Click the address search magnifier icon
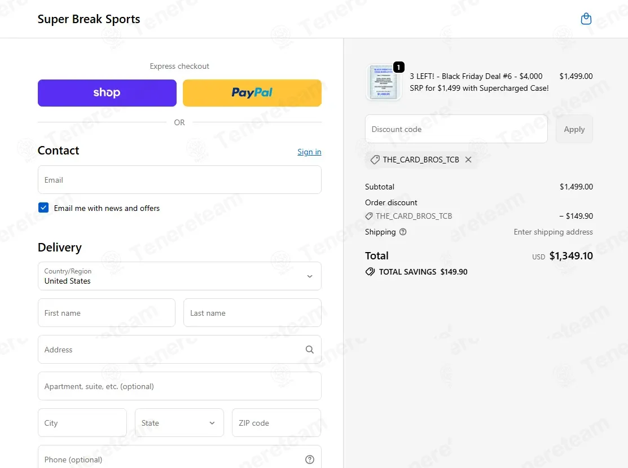This screenshot has width=628, height=468. (310, 350)
